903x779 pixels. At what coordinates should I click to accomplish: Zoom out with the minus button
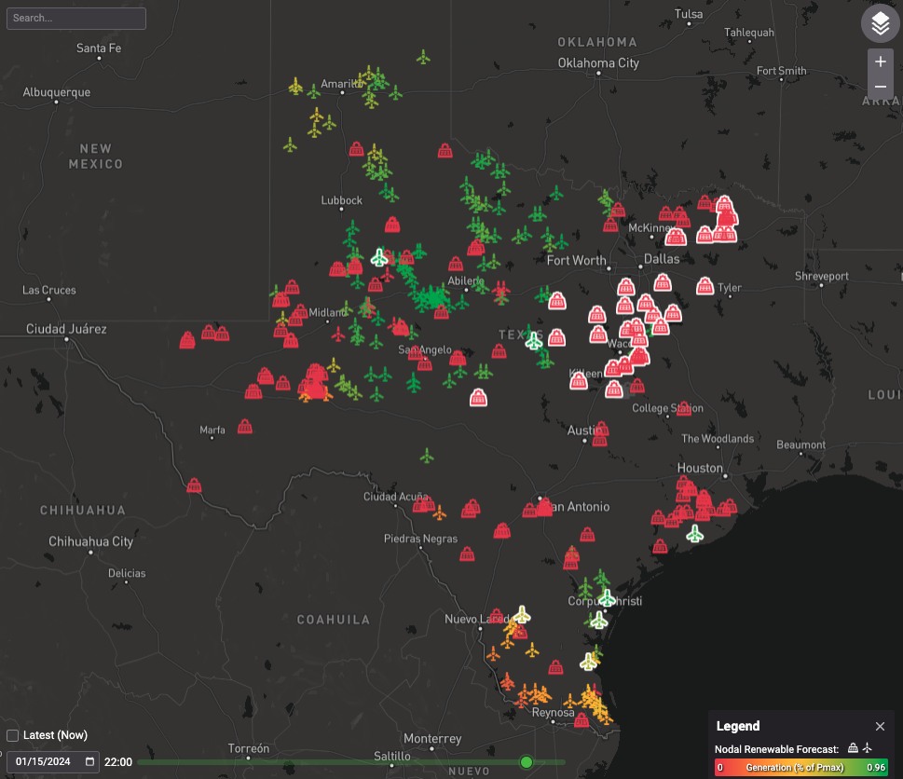click(880, 87)
